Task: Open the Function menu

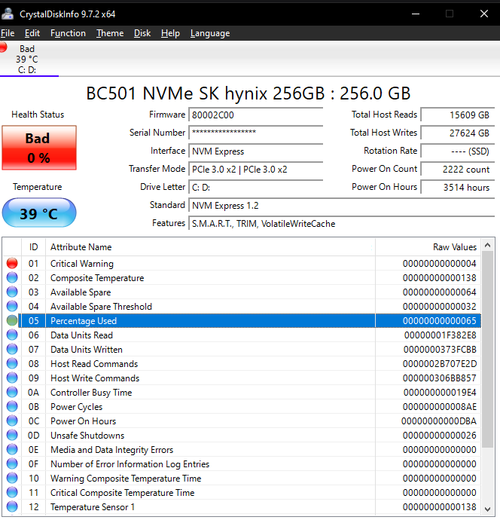Action: (68, 33)
